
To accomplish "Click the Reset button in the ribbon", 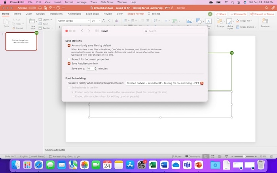I will click(x=44, y=24).
